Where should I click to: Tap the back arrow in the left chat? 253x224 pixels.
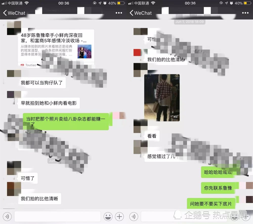5,13
